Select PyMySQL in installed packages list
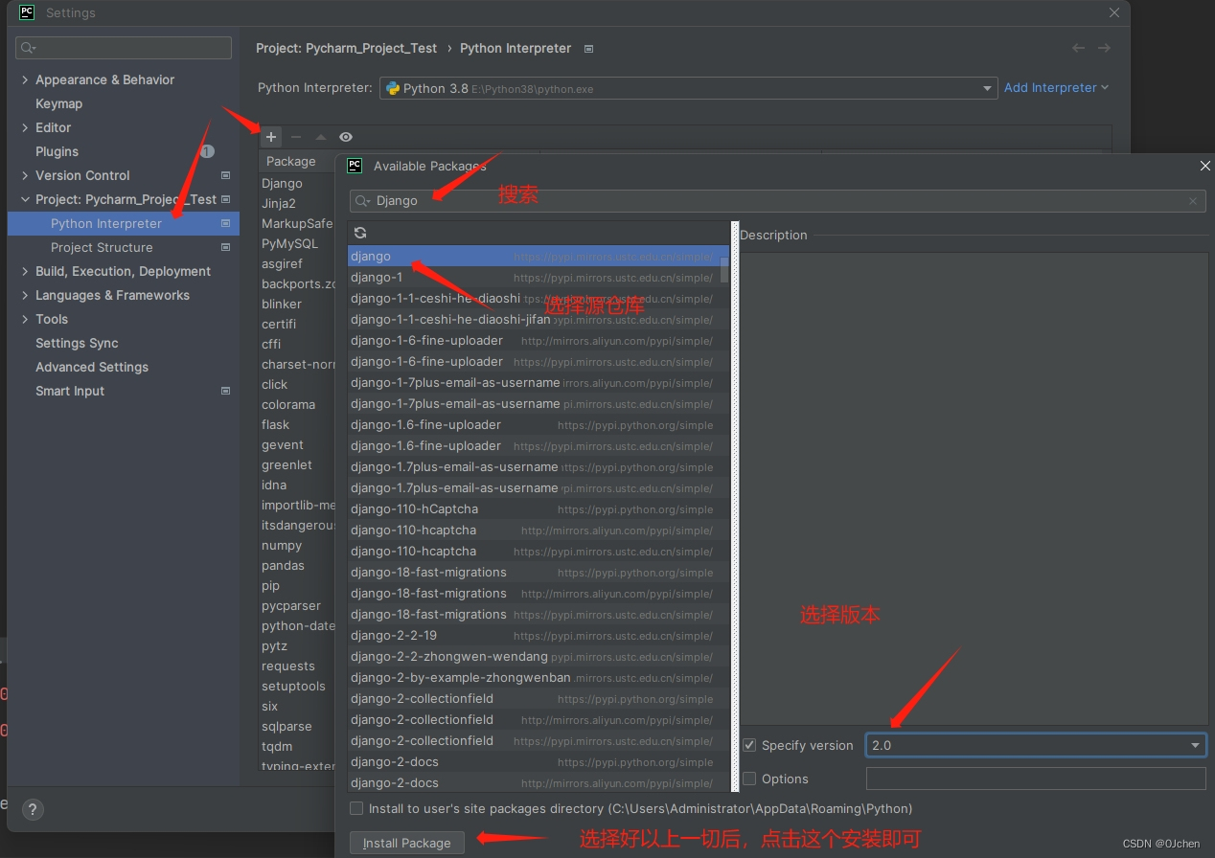 pyautogui.click(x=289, y=243)
